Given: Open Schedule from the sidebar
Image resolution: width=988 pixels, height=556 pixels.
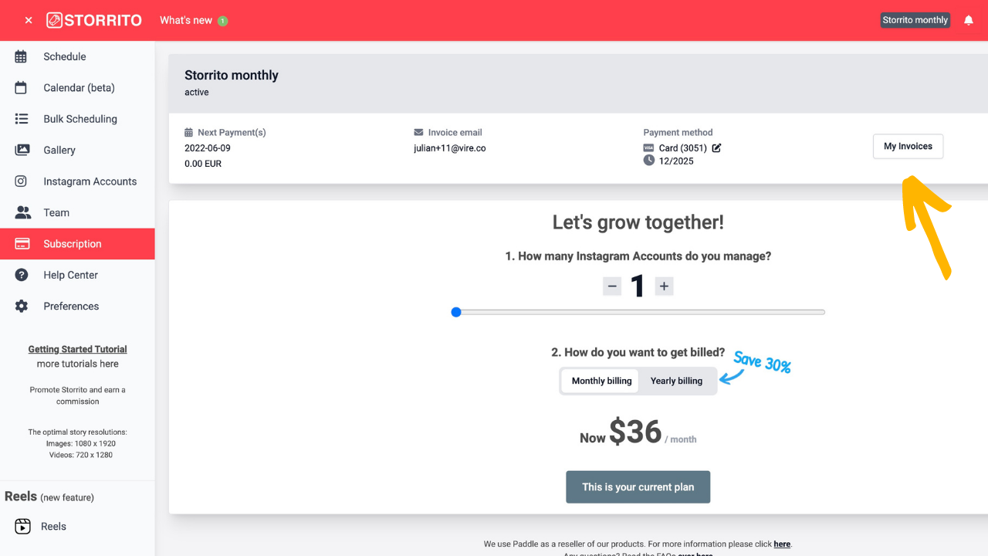Looking at the screenshot, I should [65, 56].
